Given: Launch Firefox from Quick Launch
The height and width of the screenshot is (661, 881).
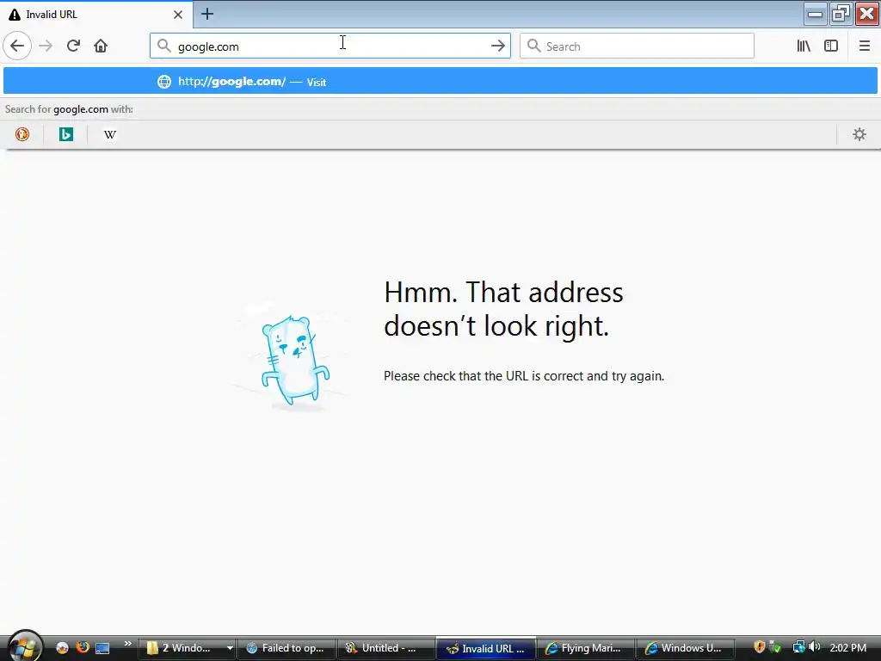Looking at the screenshot, I should tap(82, 647).
